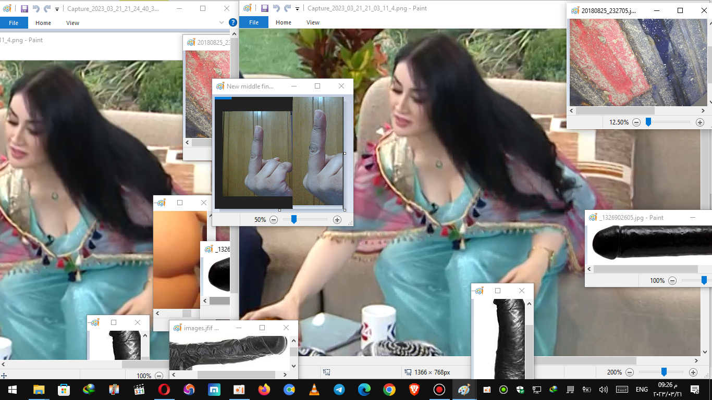Open Opera browser from the taskbar
The image size is (712, 400).
164,390
